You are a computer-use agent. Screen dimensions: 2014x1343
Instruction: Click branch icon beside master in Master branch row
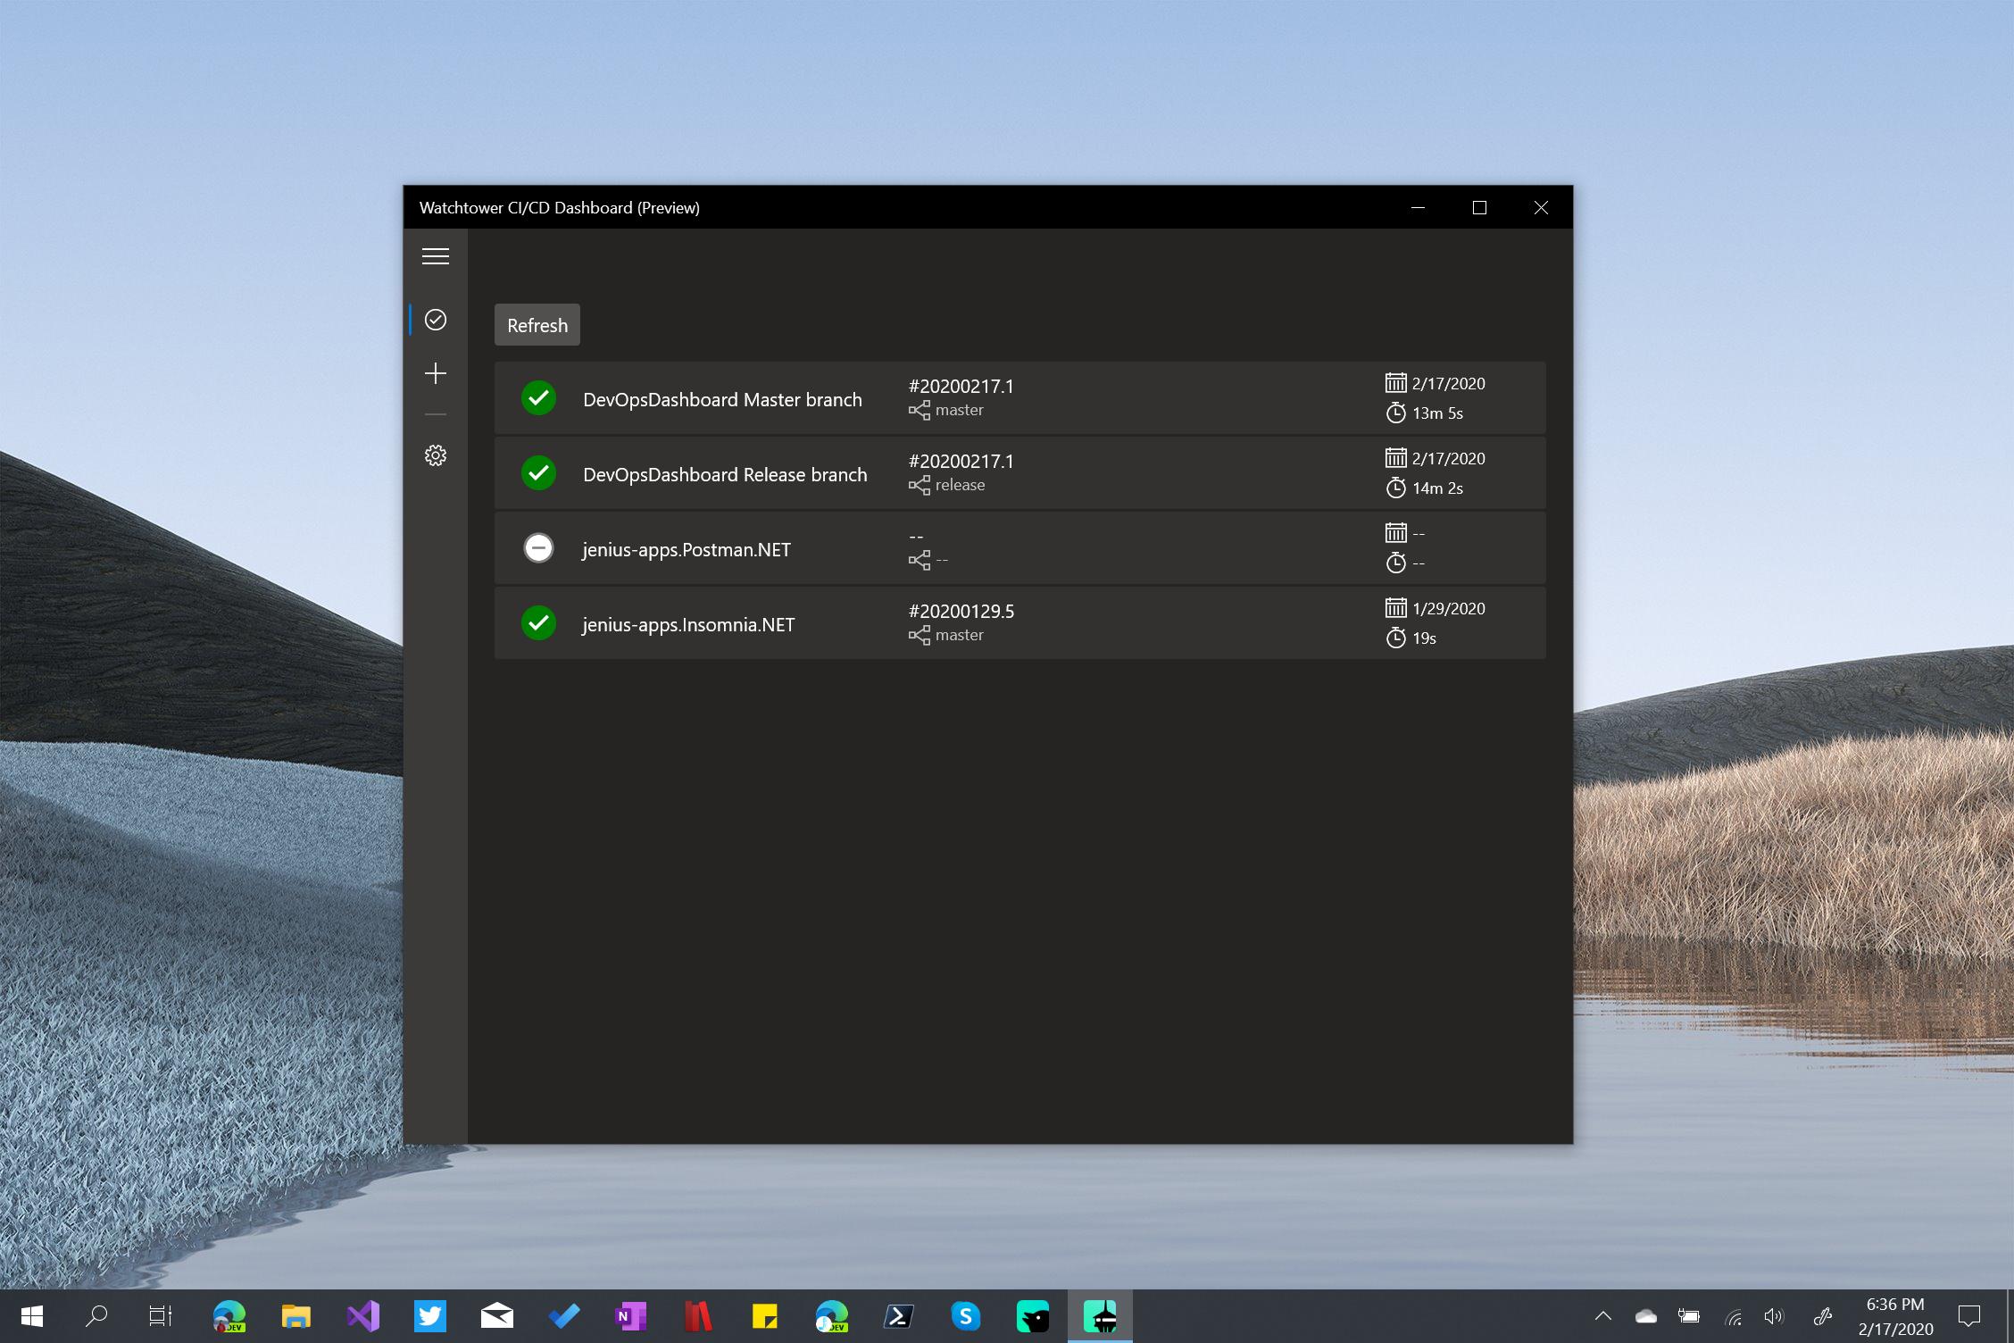point(920,411)
